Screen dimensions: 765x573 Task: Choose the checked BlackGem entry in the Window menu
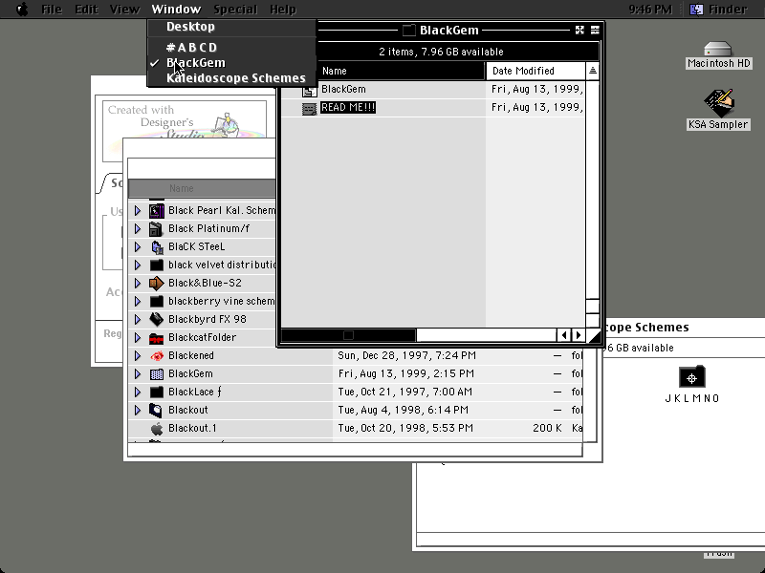point(231,63)
